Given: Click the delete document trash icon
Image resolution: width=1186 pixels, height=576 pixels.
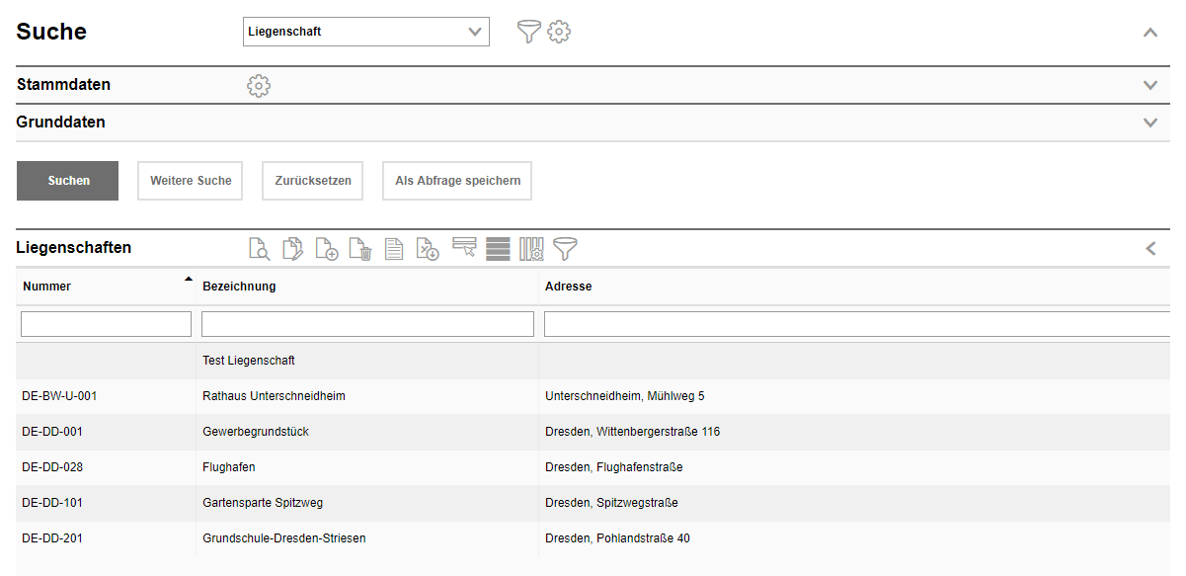Looking at the screenshot, I should (x=360, y=249).
